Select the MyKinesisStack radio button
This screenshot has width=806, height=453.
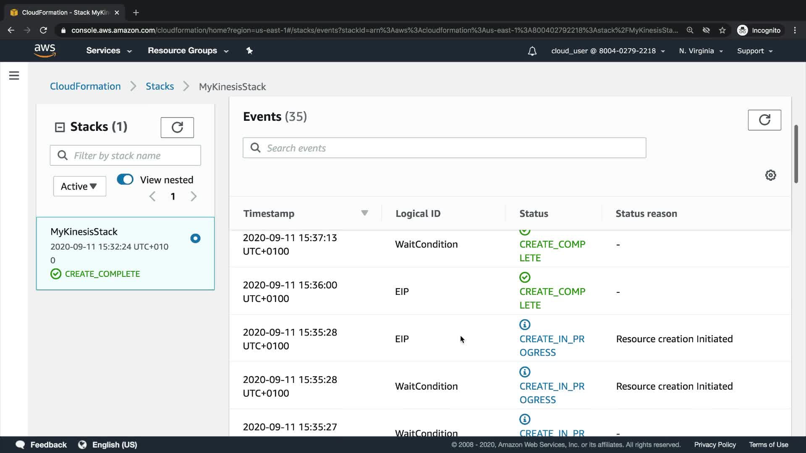pyautogui.click(x=195, y=238)
